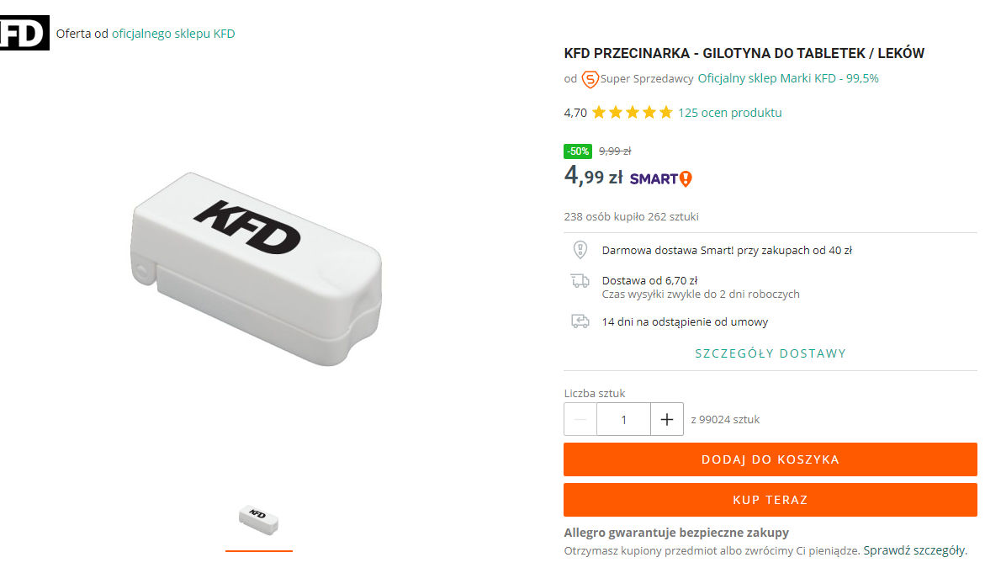Click the KFD logo in top-left corner

[x=24, y=34]
